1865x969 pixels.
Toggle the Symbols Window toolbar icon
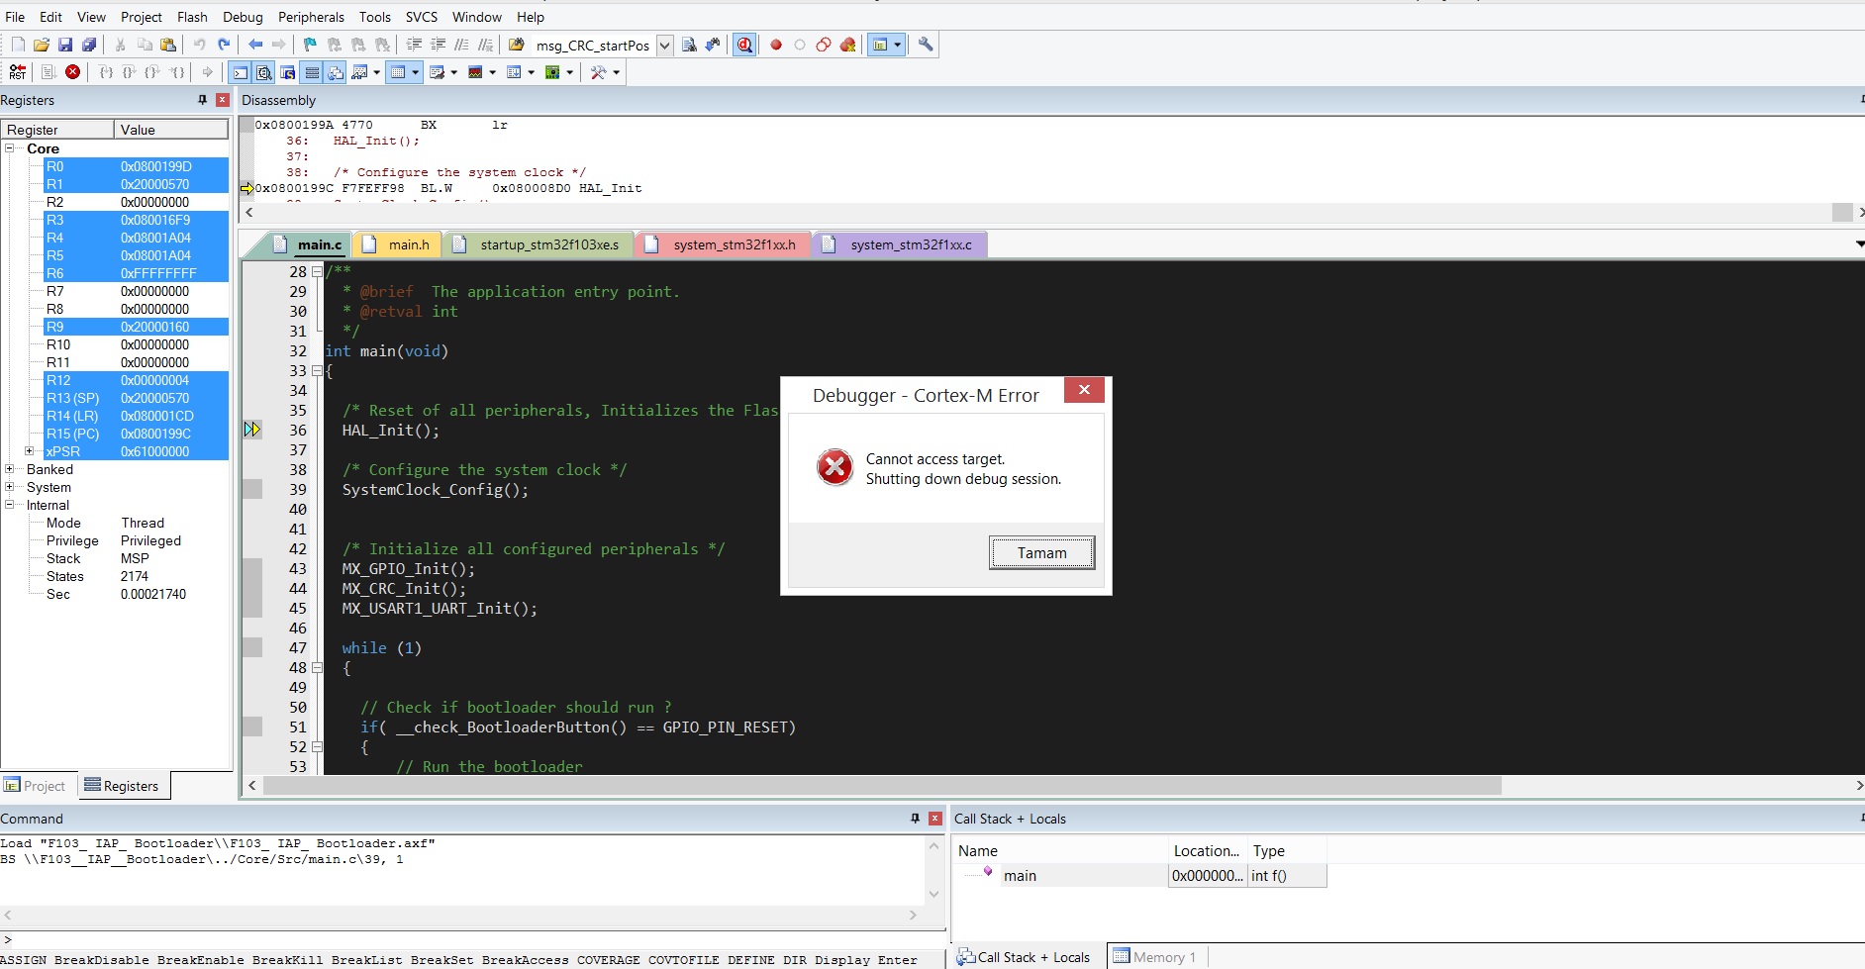[288, 72]
